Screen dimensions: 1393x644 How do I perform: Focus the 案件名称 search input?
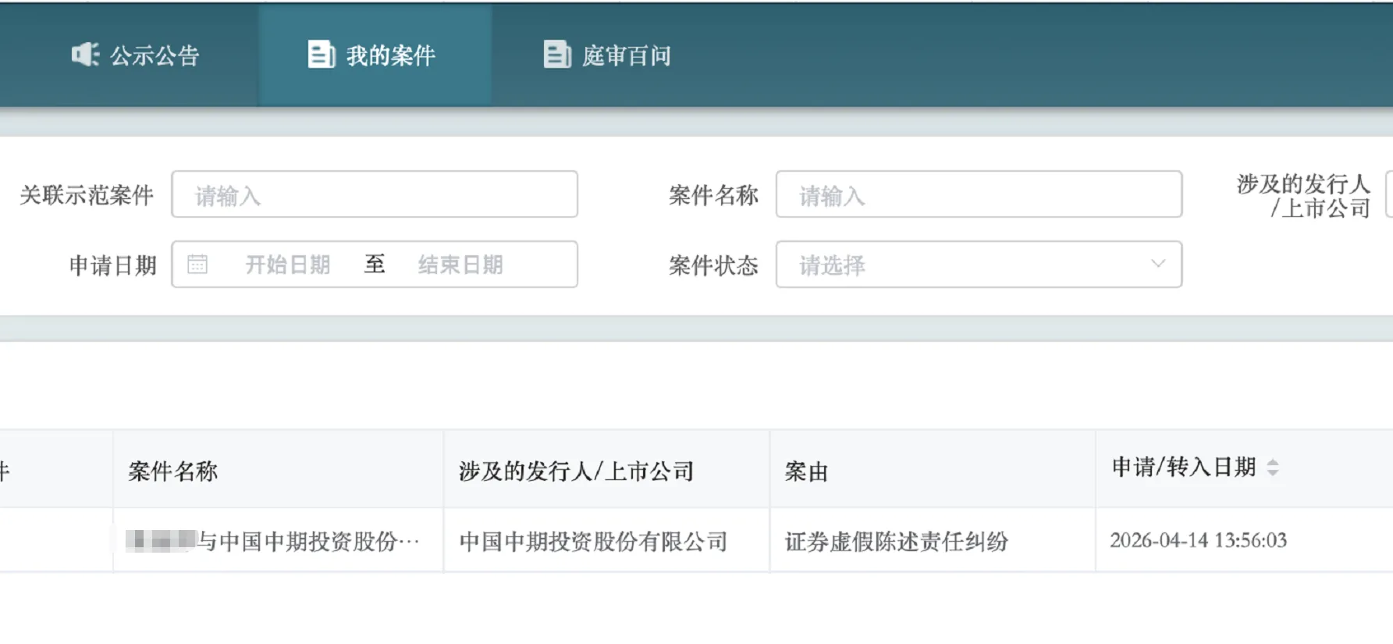tap(979, 194)
